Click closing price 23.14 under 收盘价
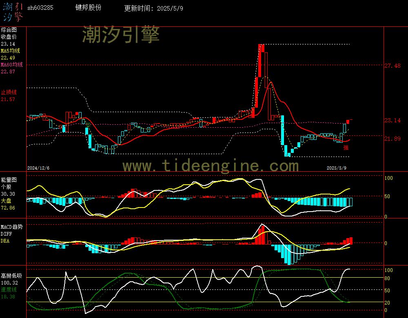408x318 pixels. click(8, 44)
